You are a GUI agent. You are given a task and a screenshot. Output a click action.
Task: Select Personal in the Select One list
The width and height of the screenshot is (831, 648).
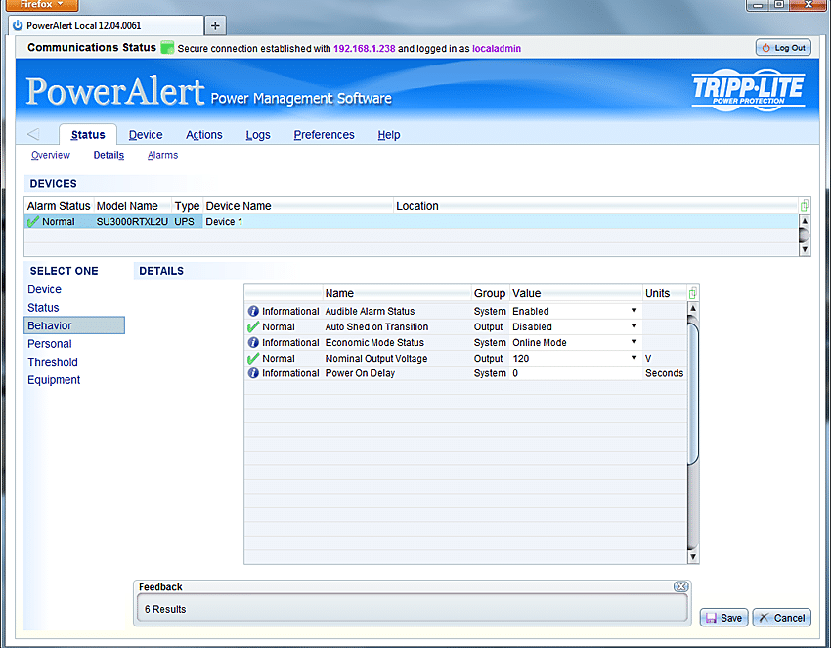pos(50,343)
